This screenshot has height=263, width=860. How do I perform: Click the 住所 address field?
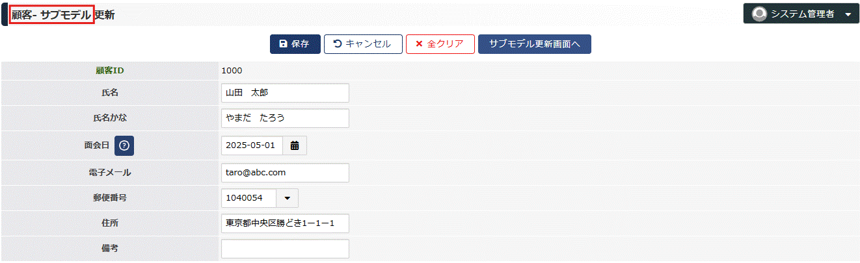point(285,223)
